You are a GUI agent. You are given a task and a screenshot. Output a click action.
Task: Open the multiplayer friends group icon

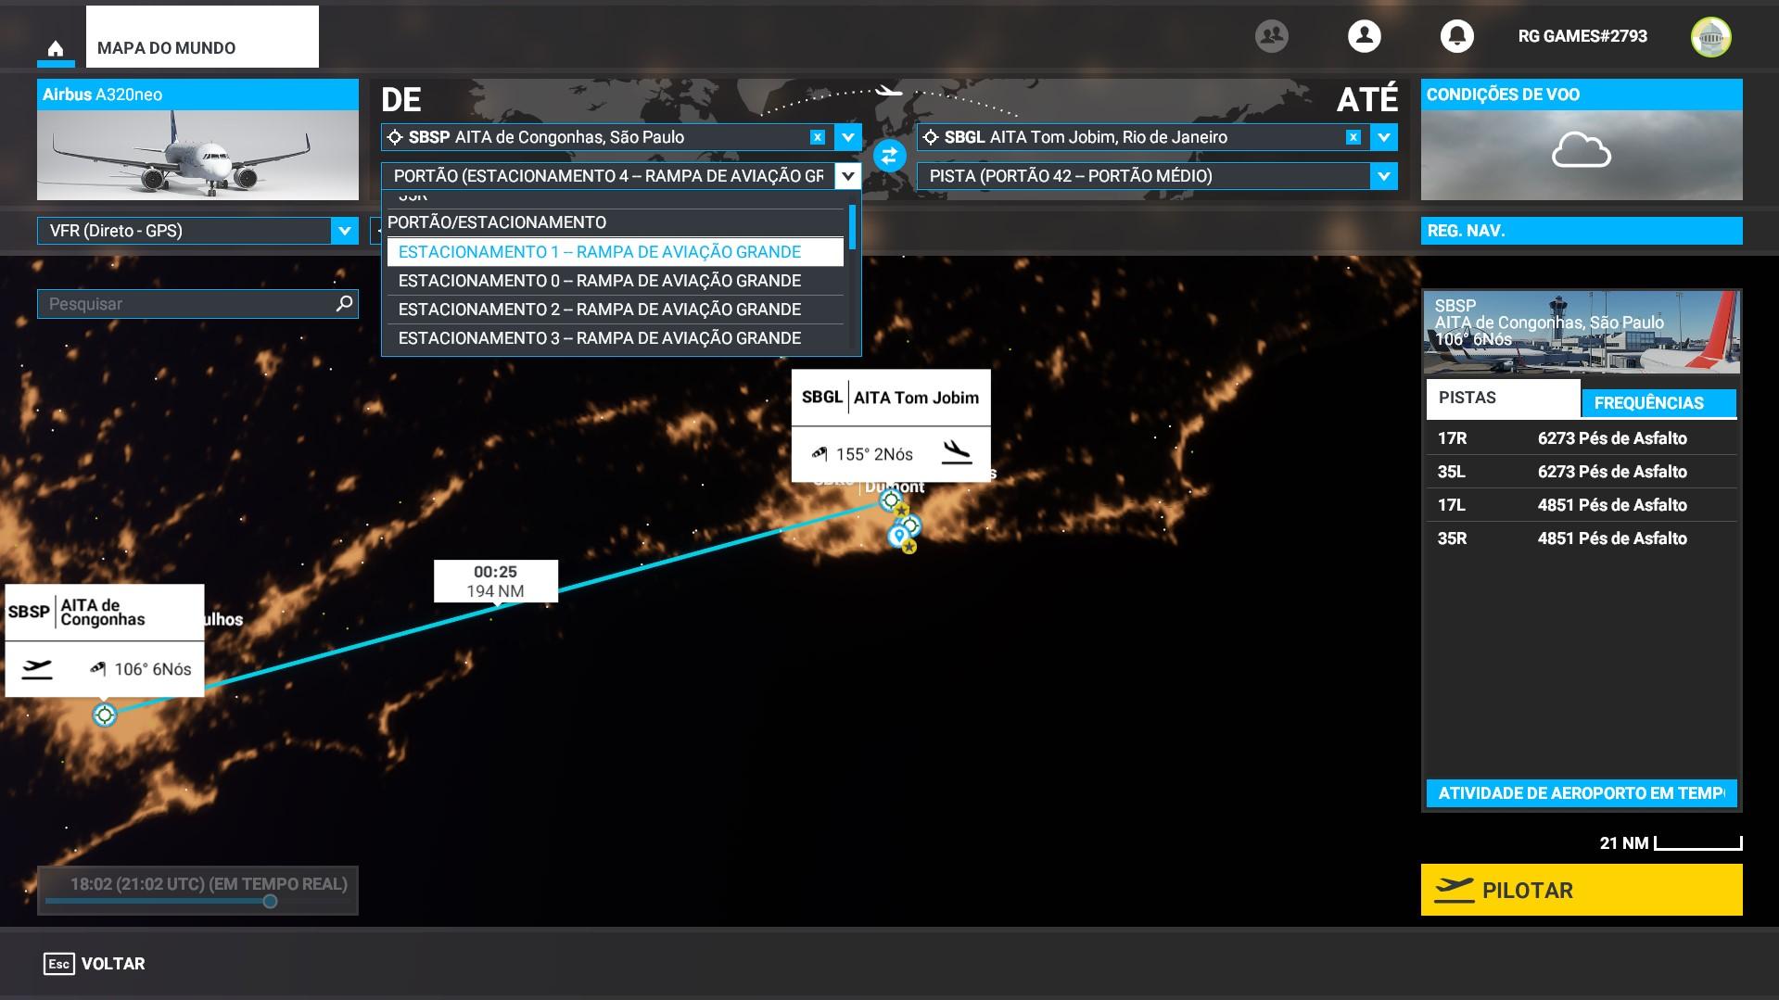[x=1271, y=36]
